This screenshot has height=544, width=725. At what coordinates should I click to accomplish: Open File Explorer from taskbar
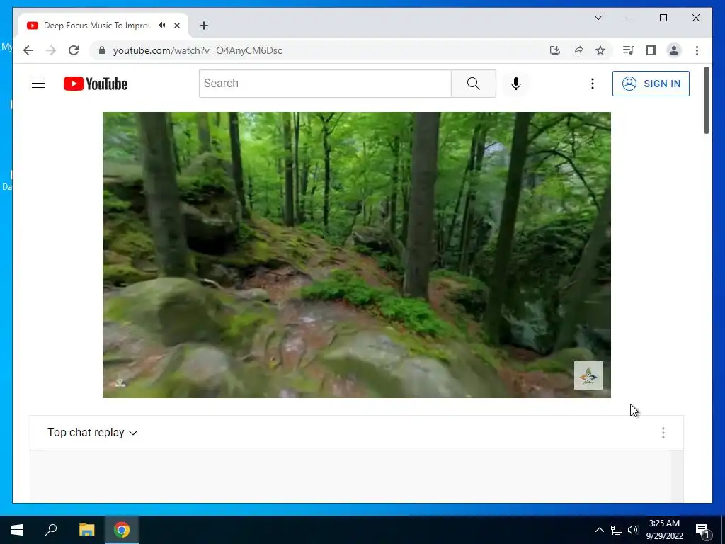click(x=86, y=530)
